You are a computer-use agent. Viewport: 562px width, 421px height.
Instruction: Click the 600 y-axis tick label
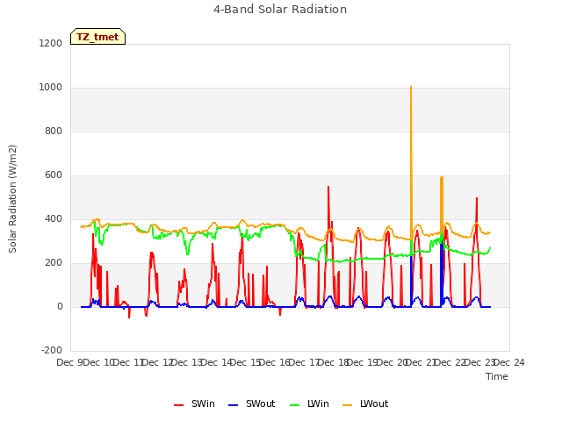tap(54, 175)
